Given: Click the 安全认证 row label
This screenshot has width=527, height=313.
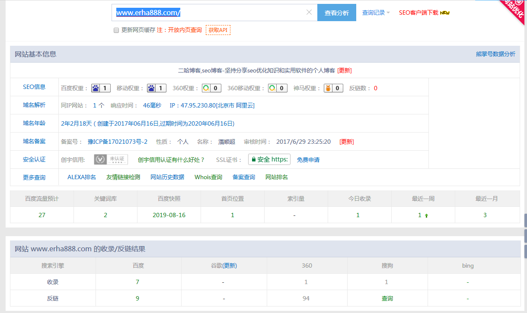Looking at the screenshot, I should point(34,159).
